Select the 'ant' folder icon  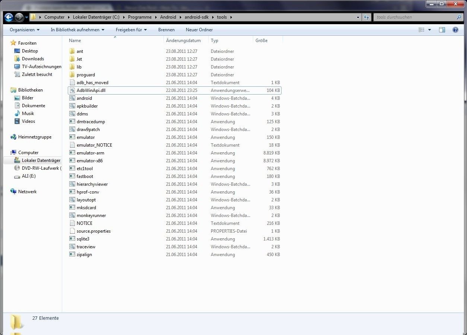click(72, 51)
